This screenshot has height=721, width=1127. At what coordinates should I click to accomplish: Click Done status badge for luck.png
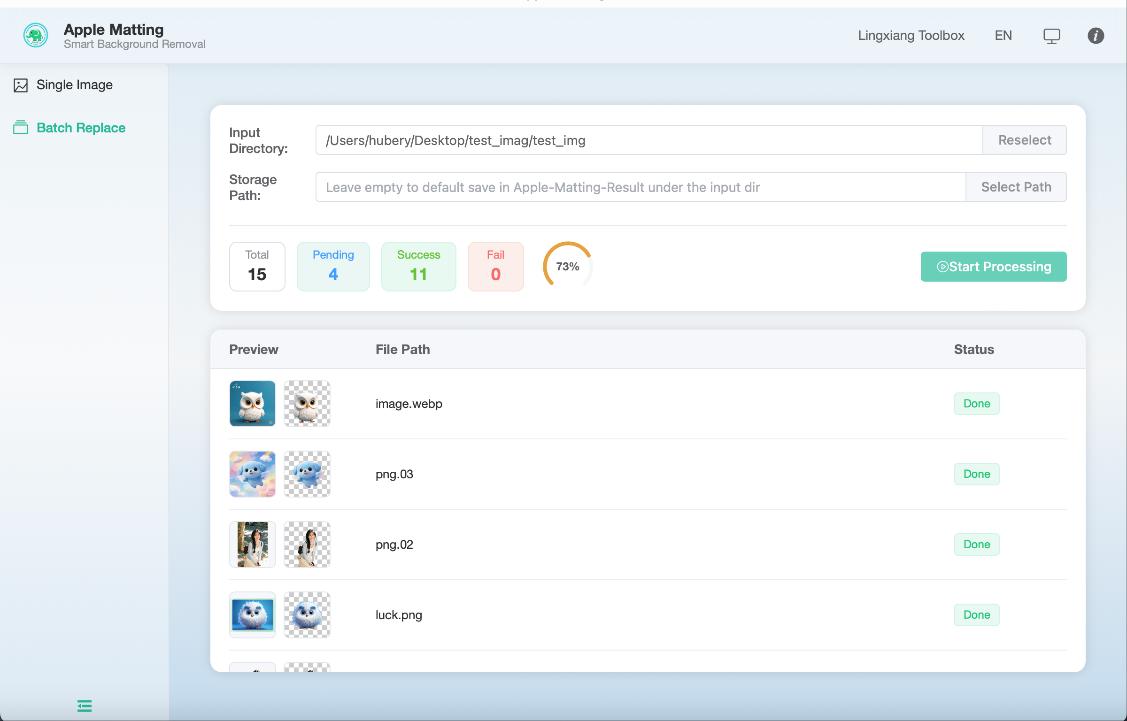(x=976, y=615)
